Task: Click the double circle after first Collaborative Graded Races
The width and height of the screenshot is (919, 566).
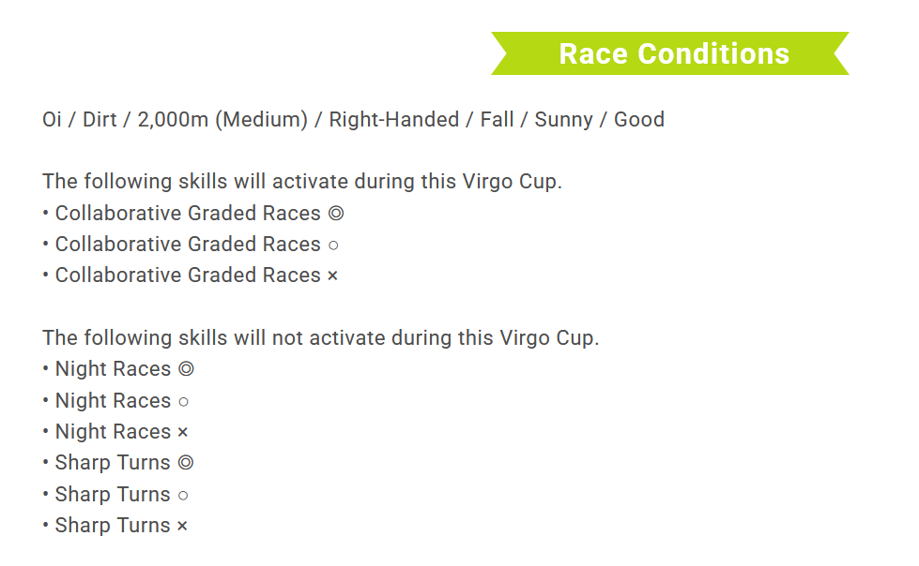Action: [x=336, y=213]
